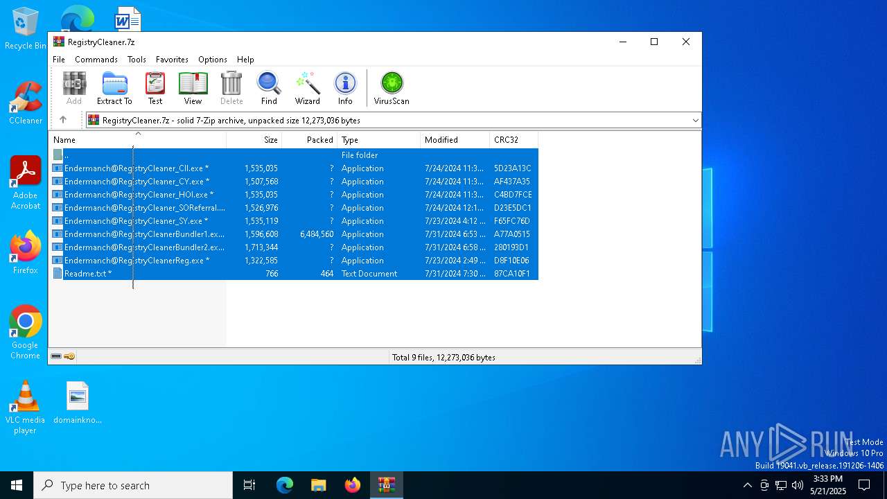
Task: Sort by Type column header
Action: pos(378,140)
